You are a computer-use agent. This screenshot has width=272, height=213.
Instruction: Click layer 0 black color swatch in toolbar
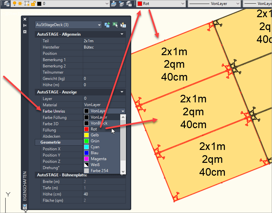(x=39, y=4)
